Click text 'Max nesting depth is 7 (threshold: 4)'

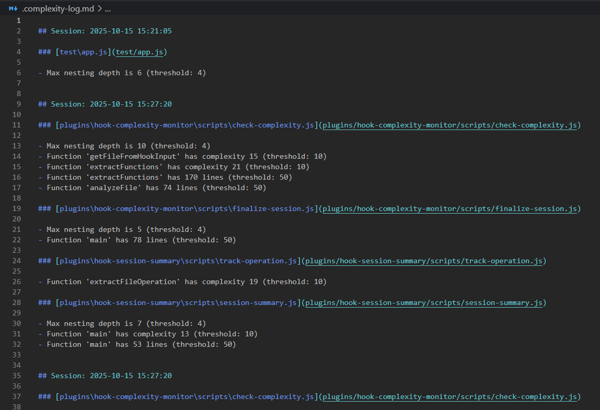click(126, 324)
